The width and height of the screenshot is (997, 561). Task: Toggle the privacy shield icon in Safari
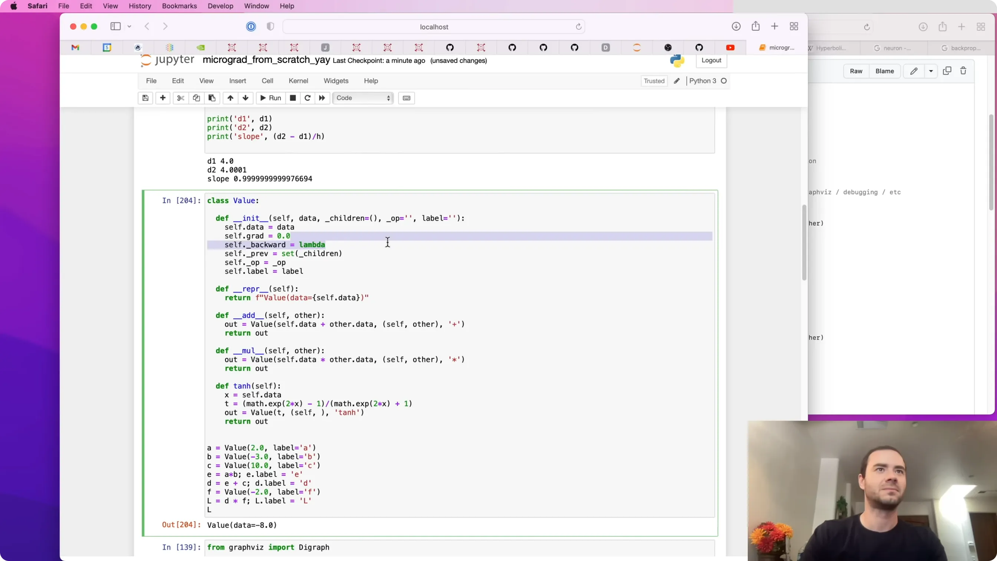point(270,26)
